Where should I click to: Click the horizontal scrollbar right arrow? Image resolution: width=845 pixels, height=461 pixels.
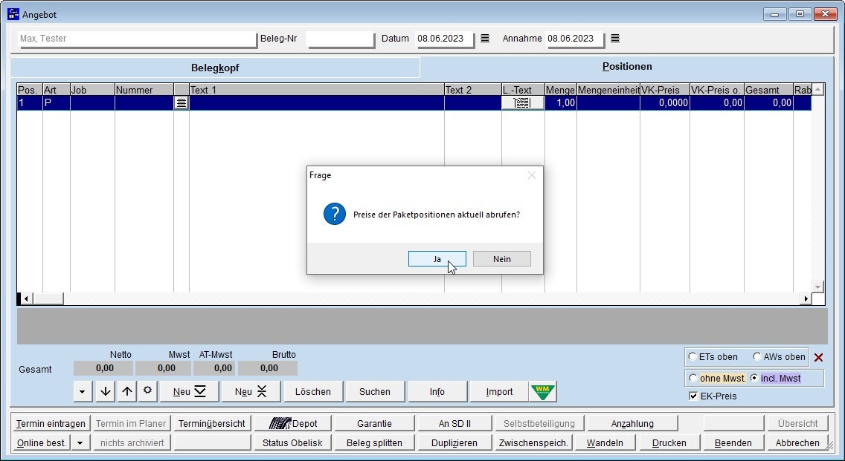(x=806, y=298)
